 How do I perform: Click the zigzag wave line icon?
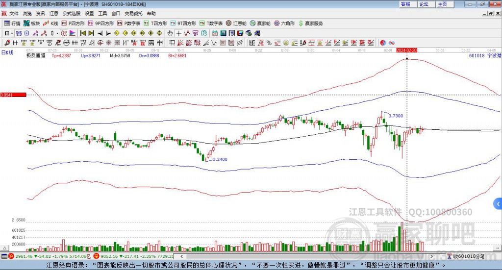(214, 43)
